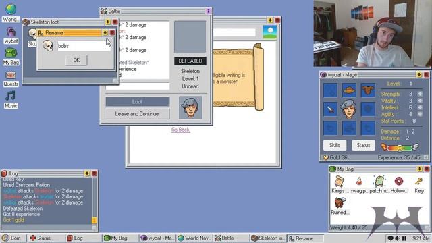Select patch m... note item in bag
Viewport: 432px width, 243px height.
[379, 184]
